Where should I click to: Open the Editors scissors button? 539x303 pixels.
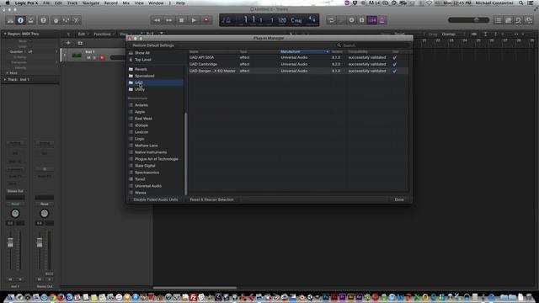click(77, 20)
